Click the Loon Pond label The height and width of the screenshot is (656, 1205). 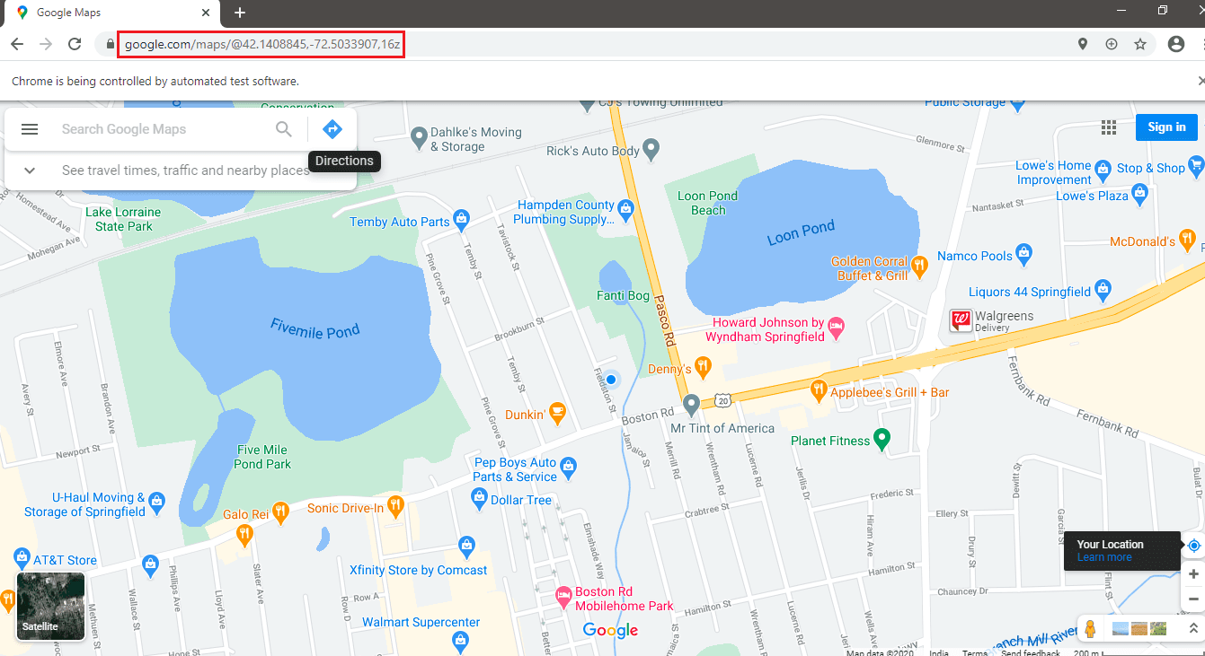coord(801,232)
